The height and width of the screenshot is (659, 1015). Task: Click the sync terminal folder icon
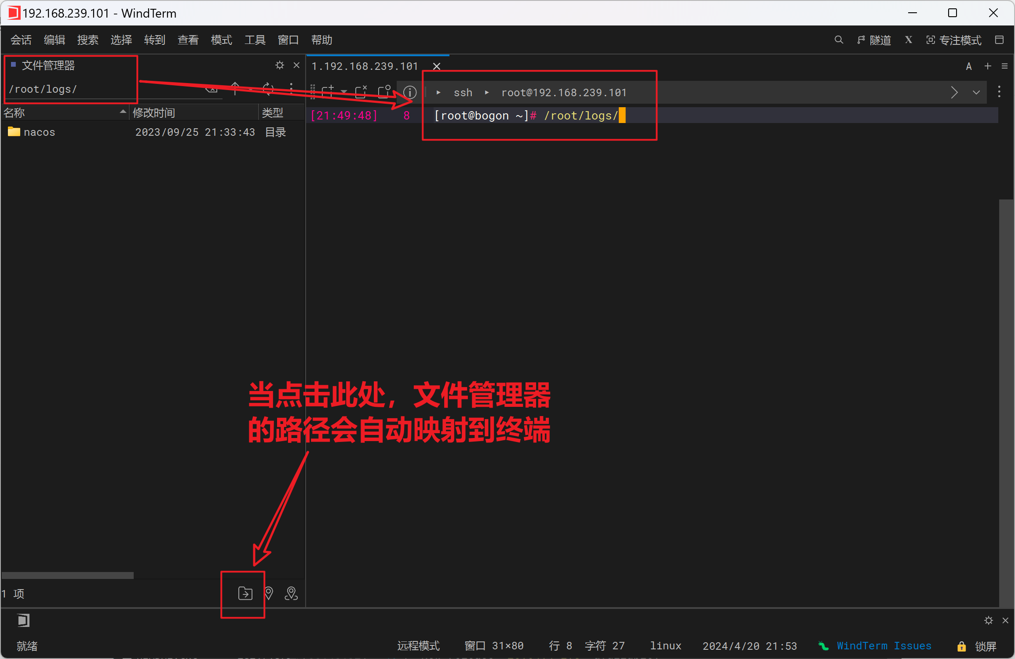pyautogui.click(x=245, y=594)
